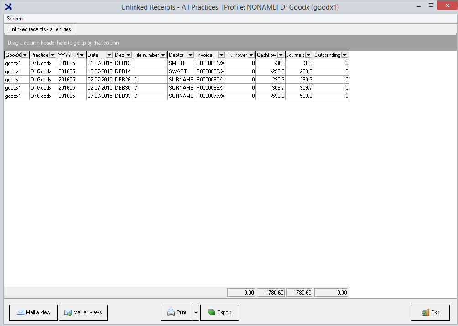Select the SMITH debtor name cell
This screenshot has width=458, height=326.
tap(182, 63)
